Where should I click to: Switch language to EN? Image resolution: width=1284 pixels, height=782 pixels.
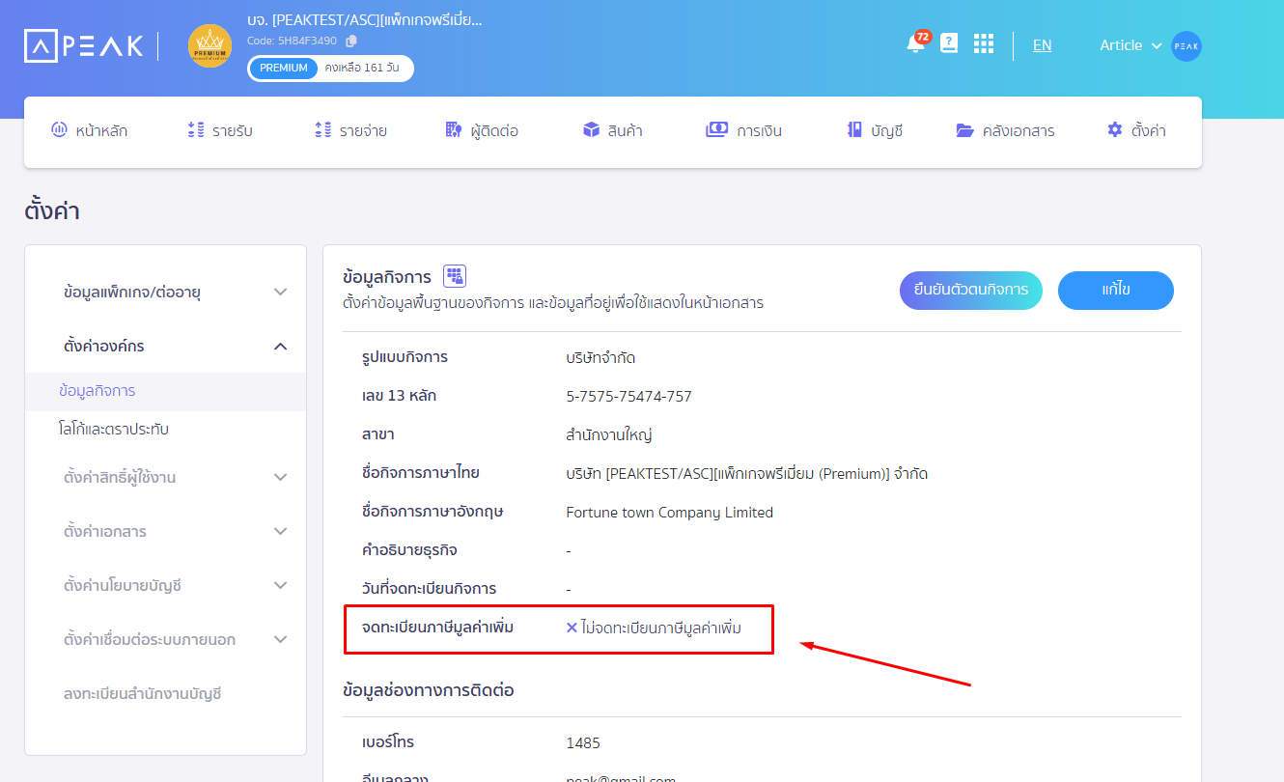pyautogui.click(x=1042, y=45)
